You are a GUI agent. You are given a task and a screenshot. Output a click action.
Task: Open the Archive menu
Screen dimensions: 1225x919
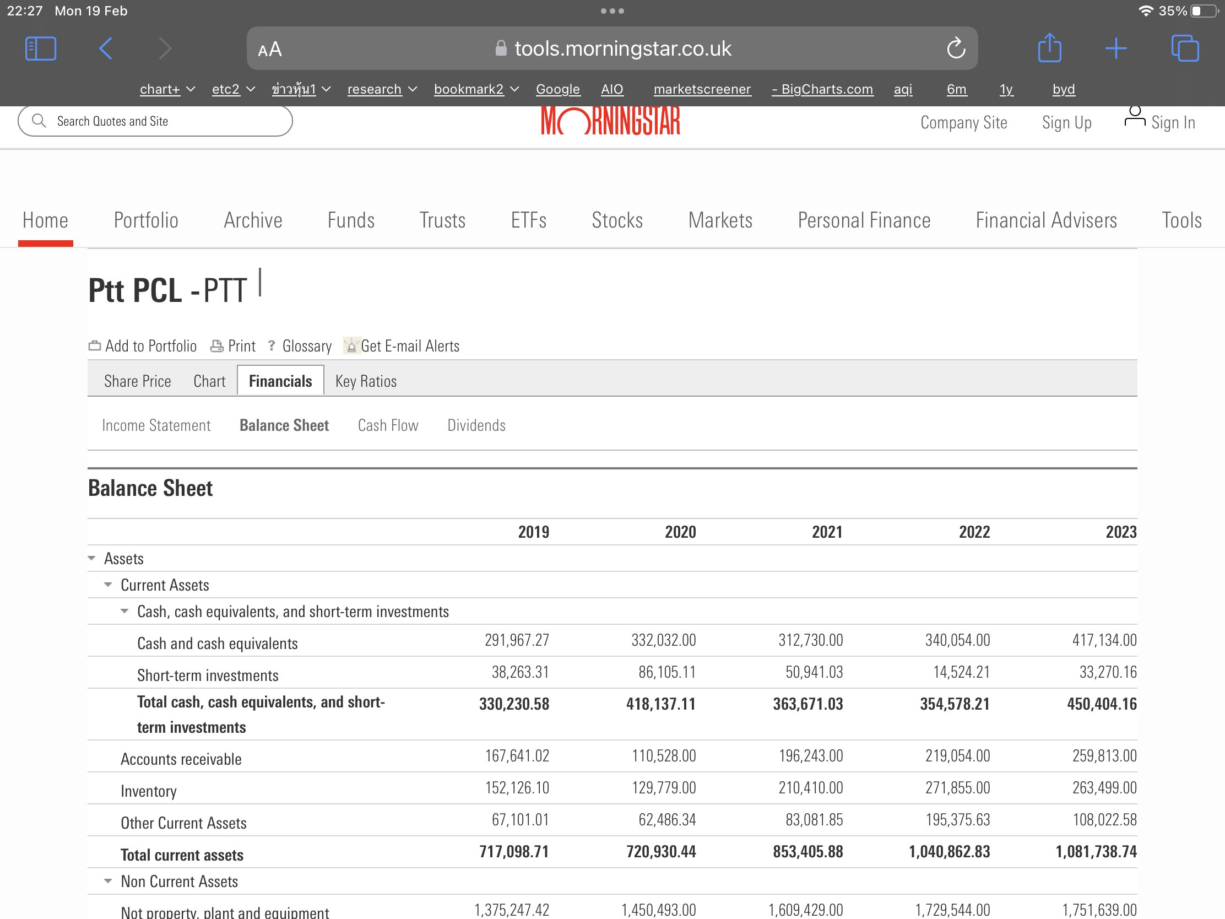coord(253,220)
